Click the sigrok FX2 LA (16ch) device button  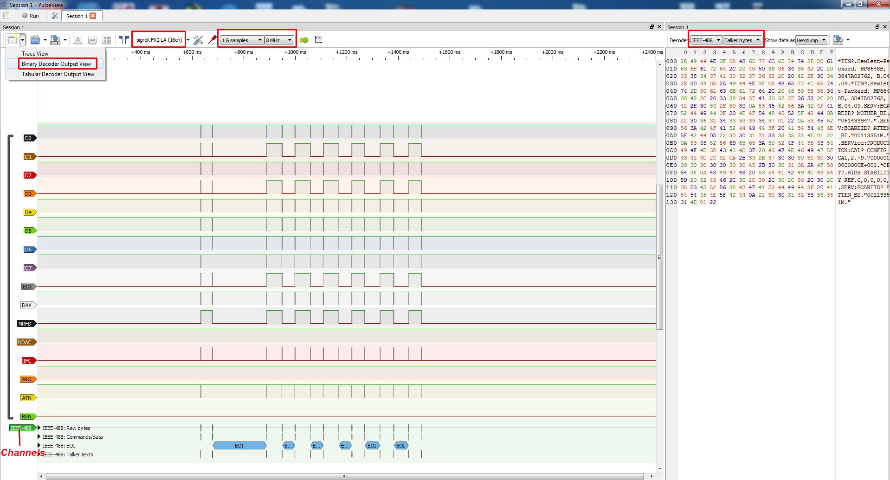pyautogui.click(x=159, y=40)
